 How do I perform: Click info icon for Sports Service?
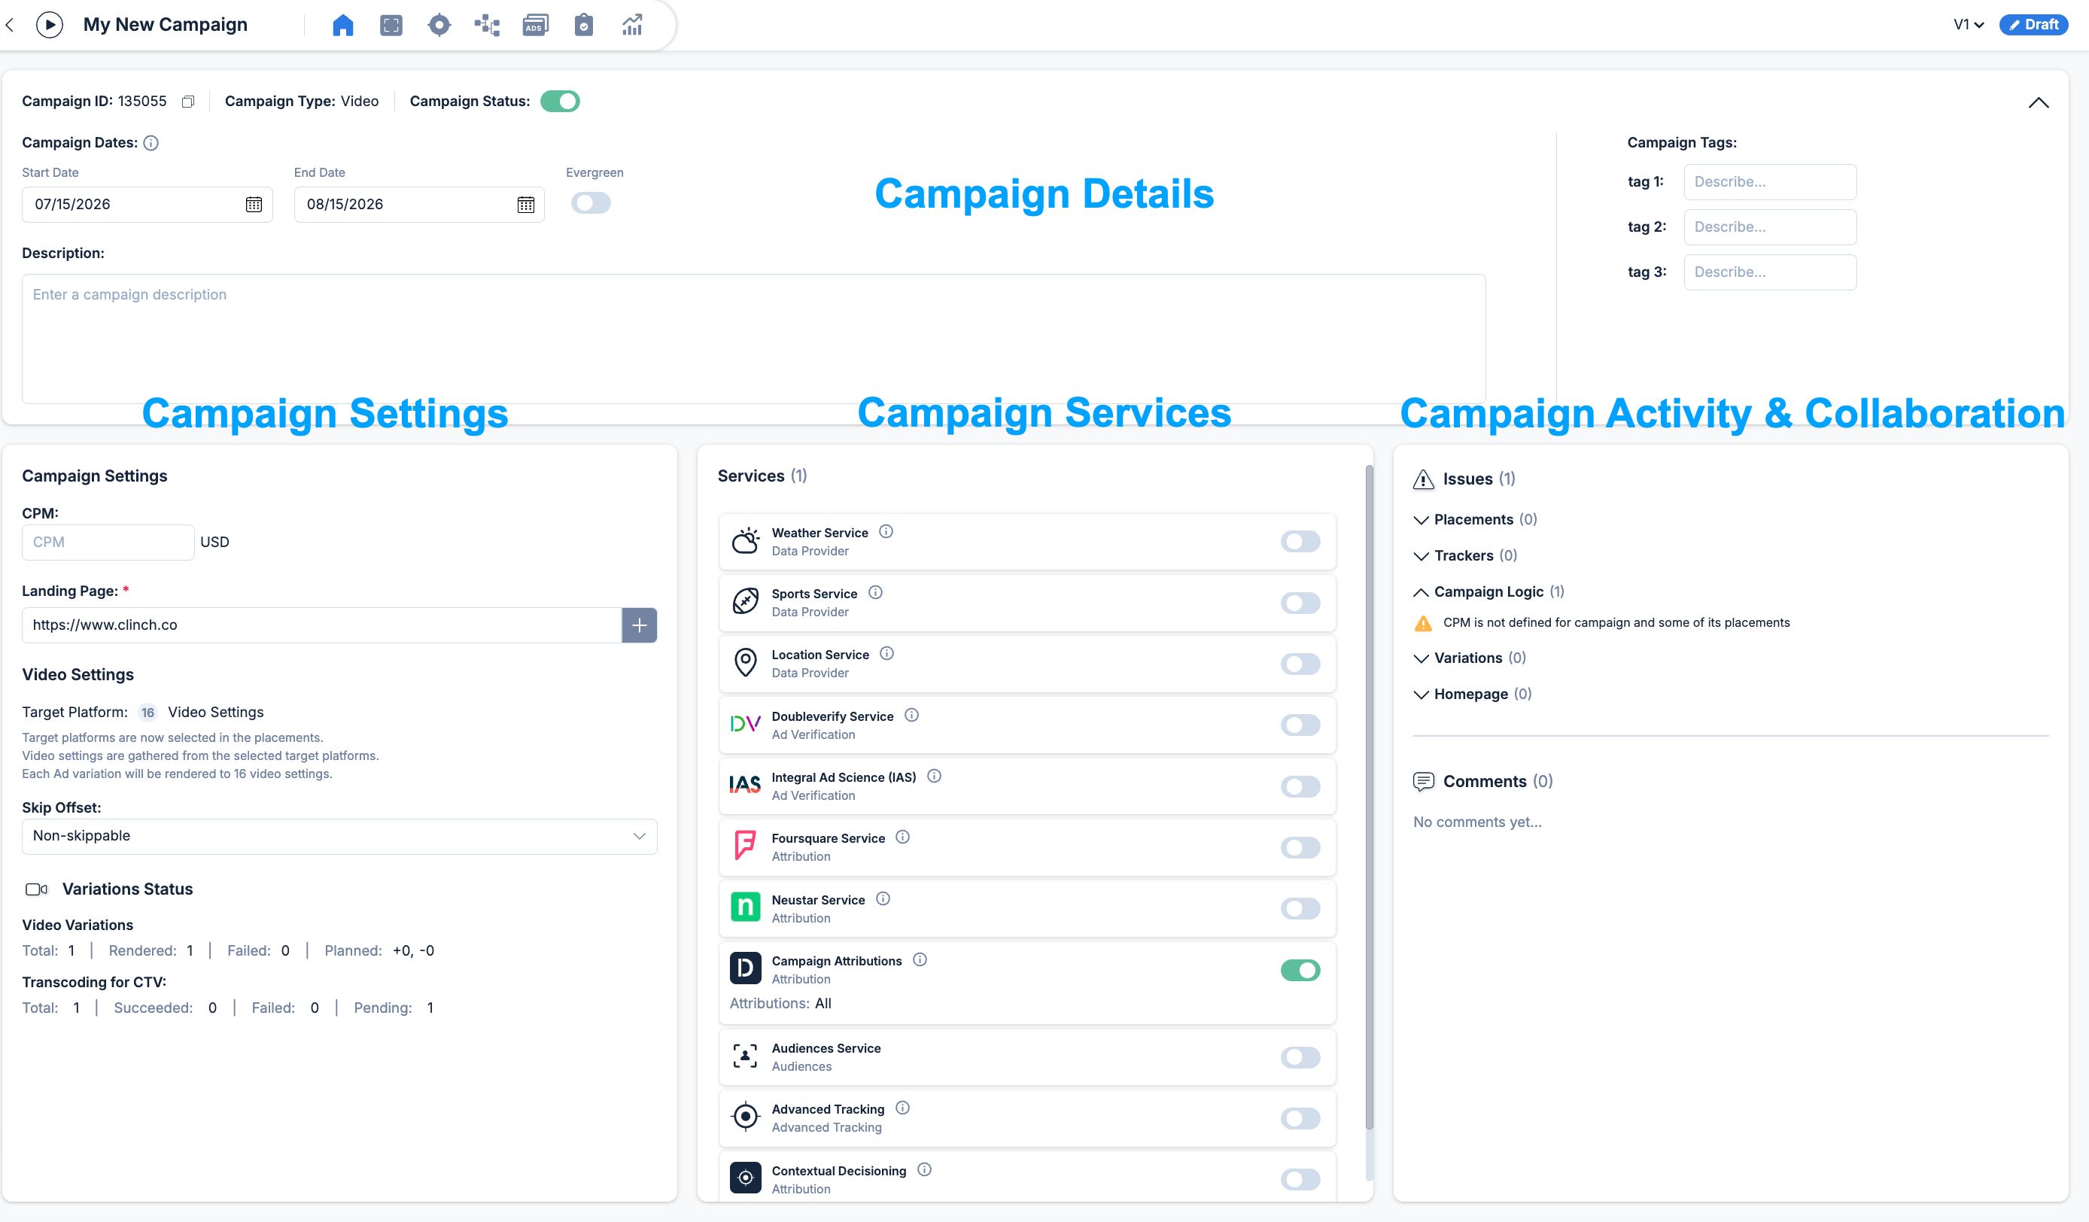(875, 592)
